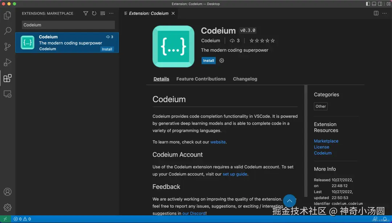Image resolution: width=392 pixels, height=223 pixels.
Task: Click the codeium.codeium identifier text
Action: pyautogui.click(x=347, y=204)
